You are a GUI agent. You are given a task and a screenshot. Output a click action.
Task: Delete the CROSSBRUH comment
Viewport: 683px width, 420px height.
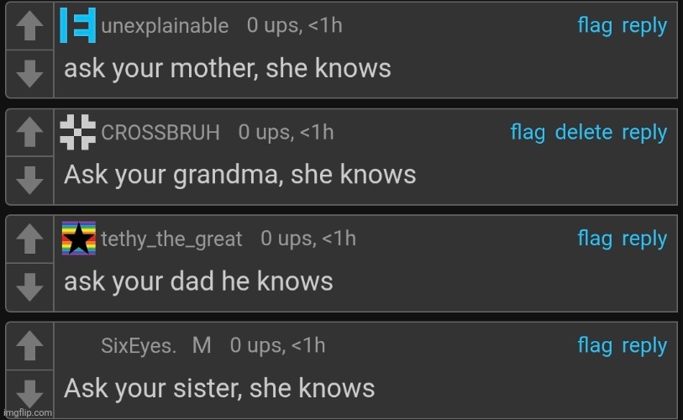(x=584, y=132)
